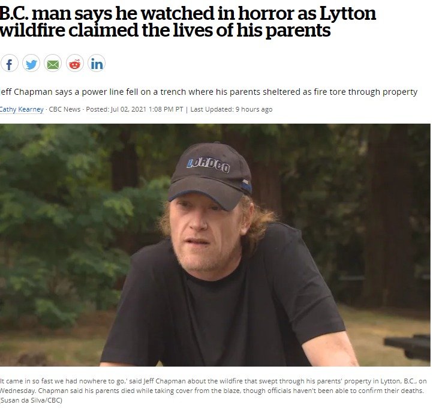Click the Lordco logo on the cap
Screen dimensions: 433x411
point(208,165)
